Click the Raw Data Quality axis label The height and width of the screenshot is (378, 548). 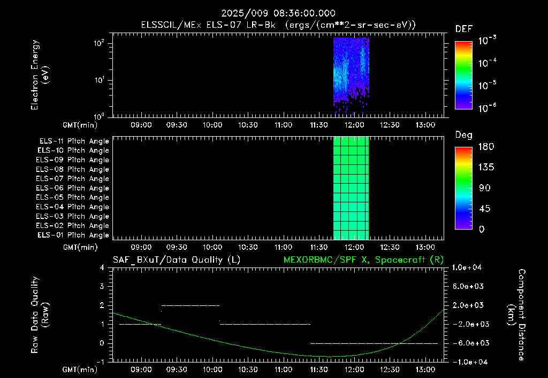click(40, 315)
